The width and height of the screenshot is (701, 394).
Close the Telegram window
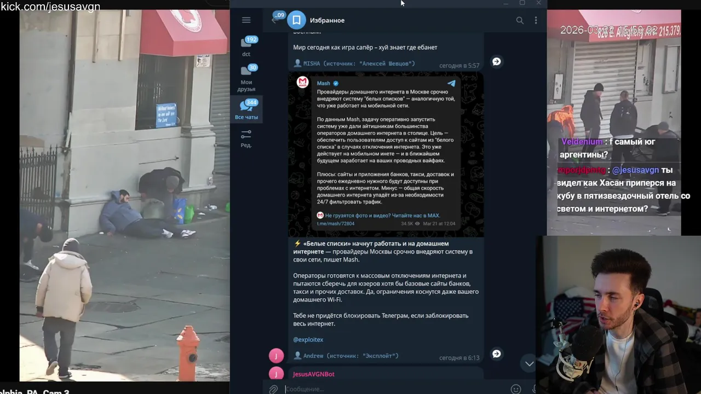pos(538,3)
